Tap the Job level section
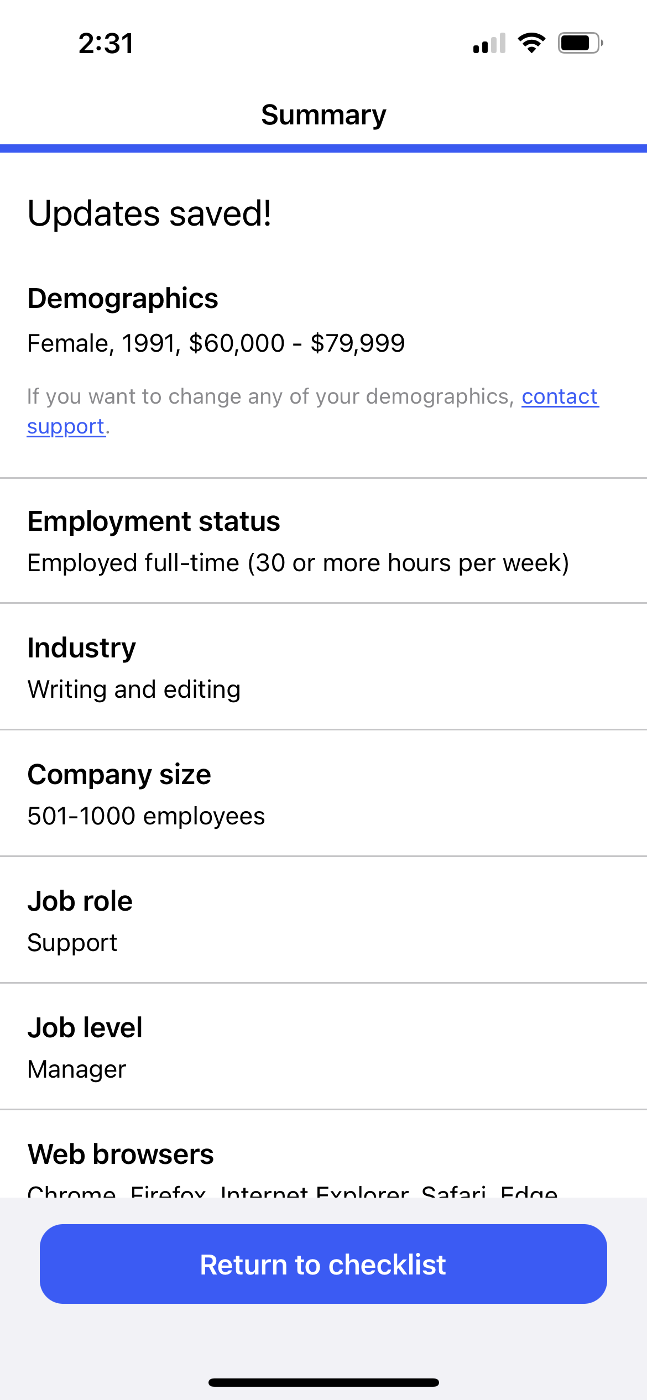The image size is (647, 1400). tap(323, 1047)
